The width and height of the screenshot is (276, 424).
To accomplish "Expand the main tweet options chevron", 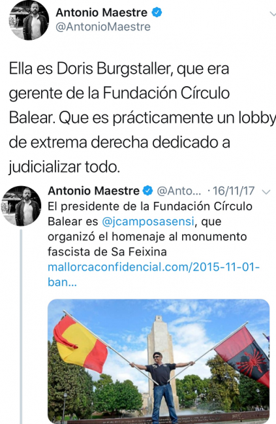I will coord(273,14).
